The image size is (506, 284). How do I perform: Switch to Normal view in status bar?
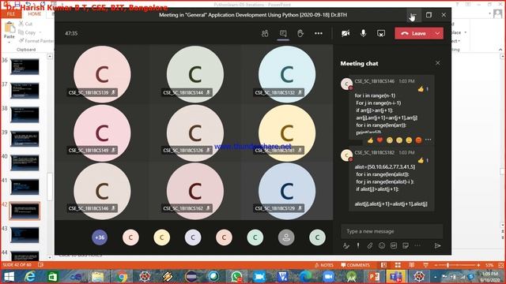click(x=383, y=265)
